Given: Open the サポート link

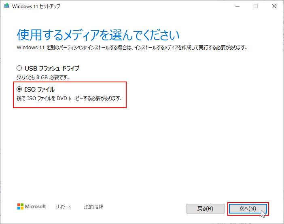Looking at the screenshot, I should [64, 207].
